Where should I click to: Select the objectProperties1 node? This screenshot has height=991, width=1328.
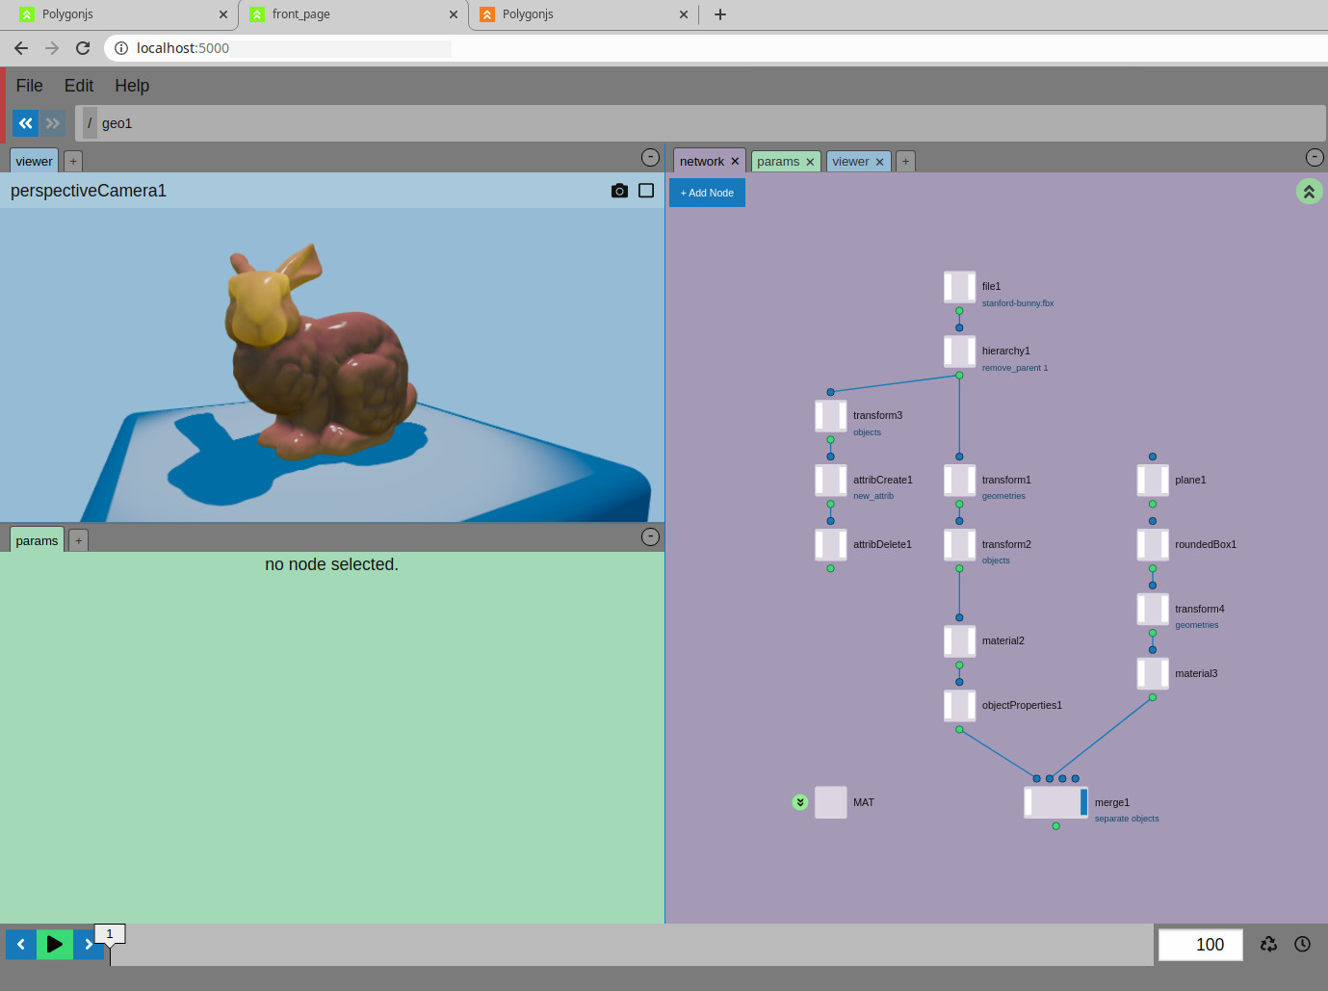coord(959,706)
